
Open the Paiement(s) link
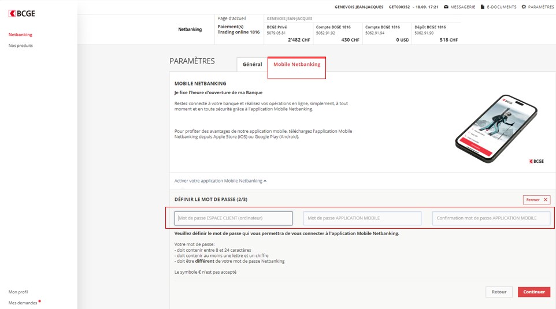click(231, 27)
